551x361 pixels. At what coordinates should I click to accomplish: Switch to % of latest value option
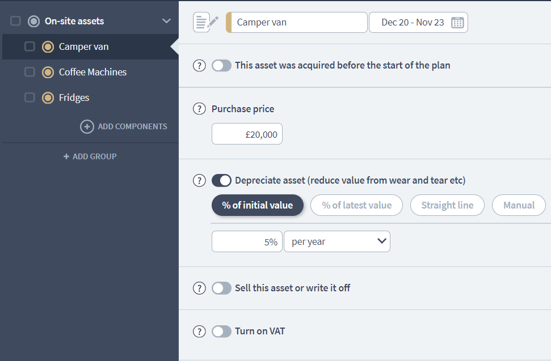click(x=356, y=205)
